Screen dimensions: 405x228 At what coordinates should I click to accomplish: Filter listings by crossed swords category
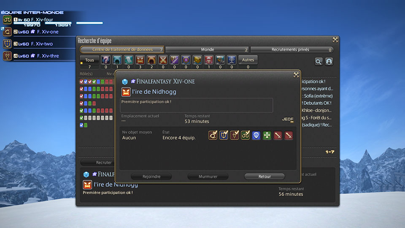[163, 60]
